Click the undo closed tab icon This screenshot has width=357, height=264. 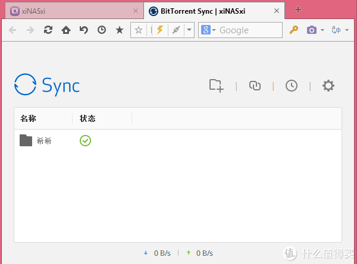pos(84,30)
